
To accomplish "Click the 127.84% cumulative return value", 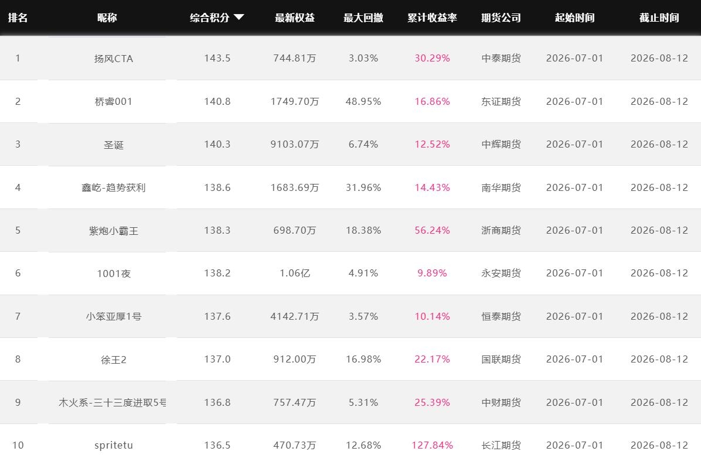I will click(432, 445).
